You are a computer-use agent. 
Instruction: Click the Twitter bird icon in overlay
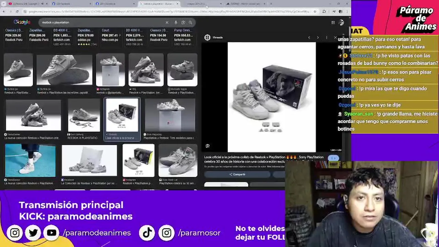pos(33,233)
